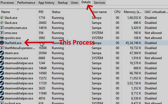
Task: Click SYSTEM user in the spoolsv.exe row
Action: click(97, 38)
